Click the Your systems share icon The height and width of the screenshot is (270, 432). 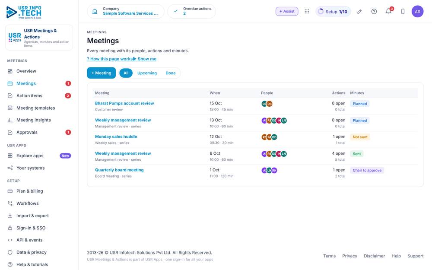point(10,168)
